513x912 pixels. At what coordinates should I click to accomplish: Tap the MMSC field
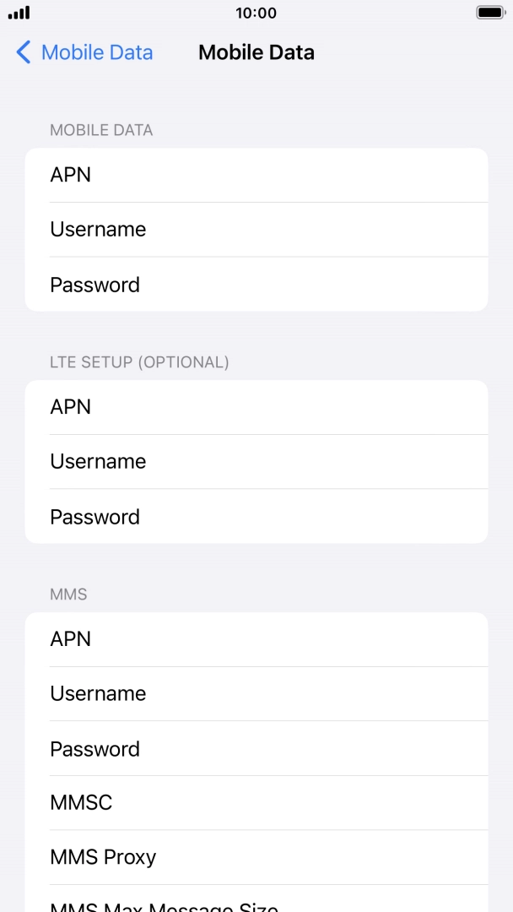256,802
